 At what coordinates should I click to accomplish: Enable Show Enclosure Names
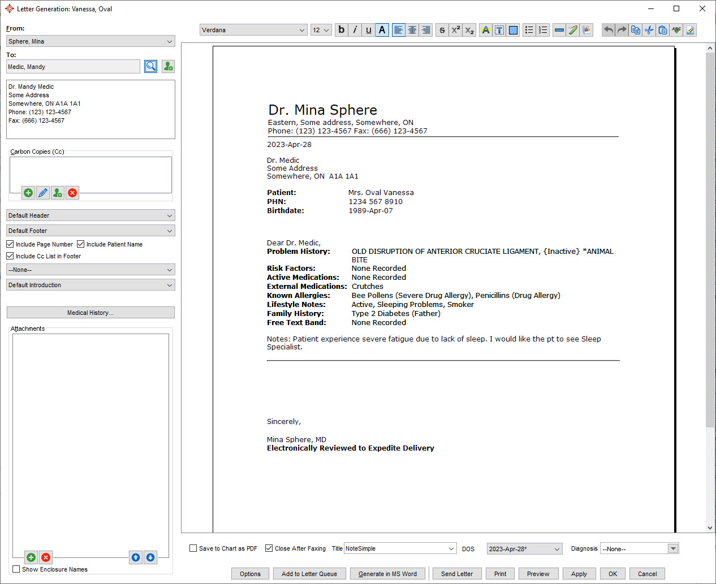coord(15,569)
